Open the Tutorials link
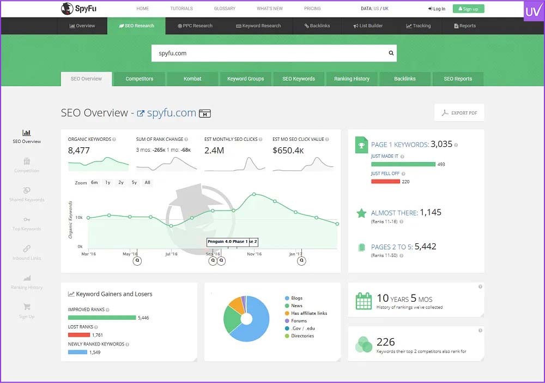This screenshot has height=383, width=545. pos(181,8)
